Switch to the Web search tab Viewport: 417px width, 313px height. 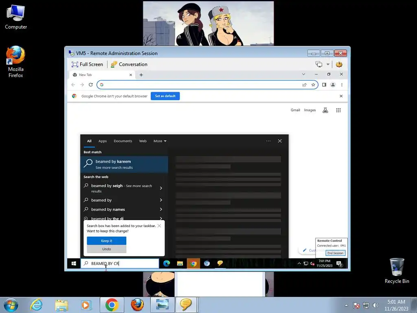click(143, 141)
